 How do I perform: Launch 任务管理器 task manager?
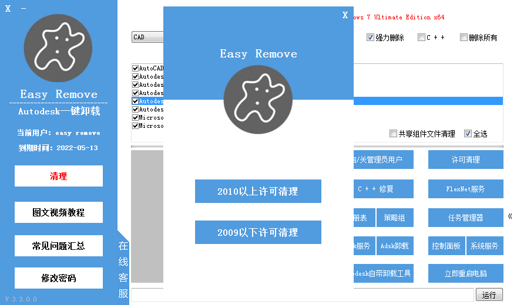[465, 218]
